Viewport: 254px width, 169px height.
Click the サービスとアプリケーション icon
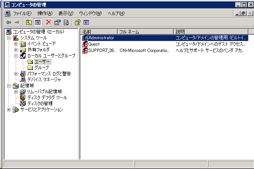16,110
